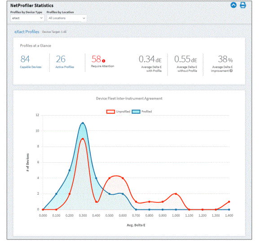
Task: Click the 0.34 dE with Profile value
Action: 150,59
